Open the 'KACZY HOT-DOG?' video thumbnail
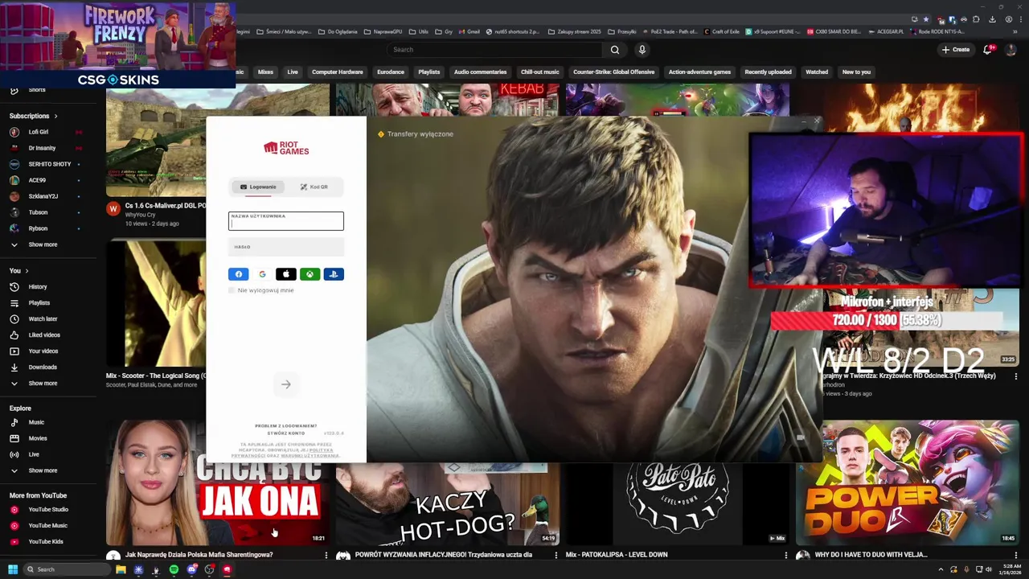This screenshot has height=579, width=1029. [447, 503]
